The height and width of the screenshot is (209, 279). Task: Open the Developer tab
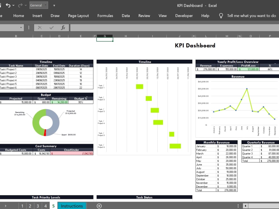[184, 16]
